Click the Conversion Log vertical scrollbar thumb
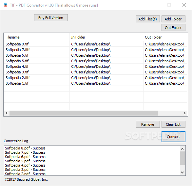Screen dimensions: 192x186 [182, 158]
